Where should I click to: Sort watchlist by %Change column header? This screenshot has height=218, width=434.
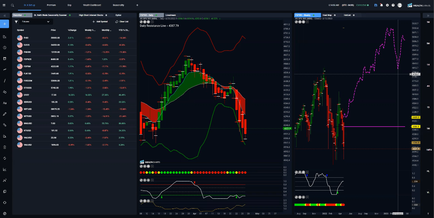coord(72,30)
